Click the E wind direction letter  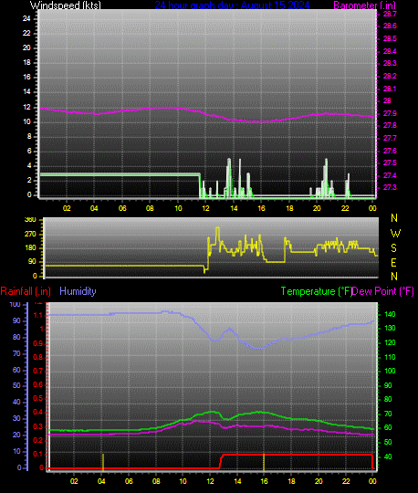tap(393, 263)
